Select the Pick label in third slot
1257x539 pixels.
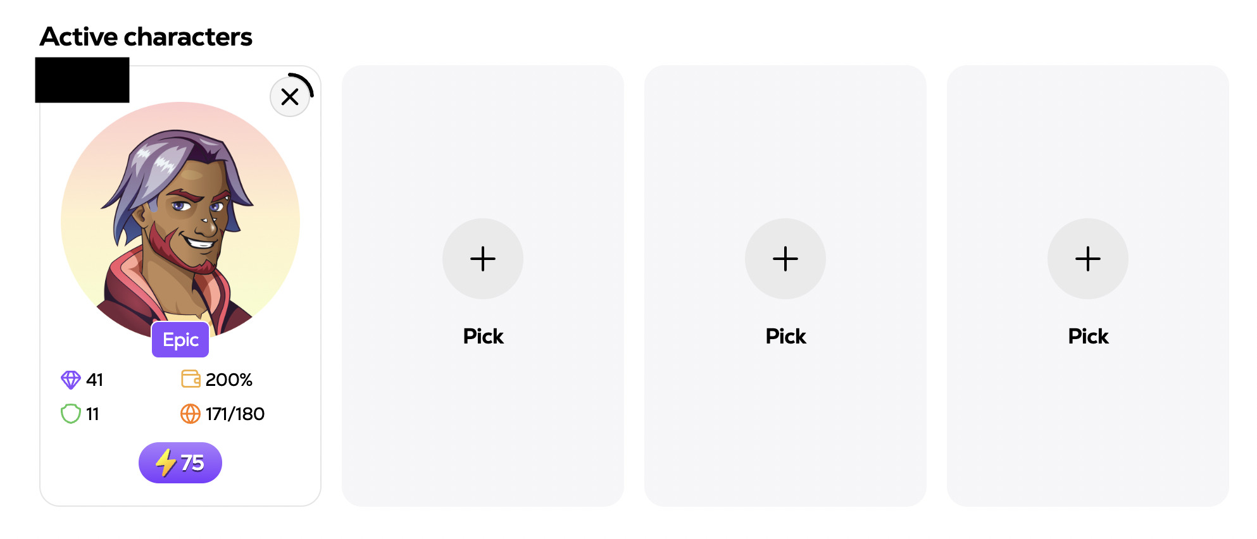785,336
